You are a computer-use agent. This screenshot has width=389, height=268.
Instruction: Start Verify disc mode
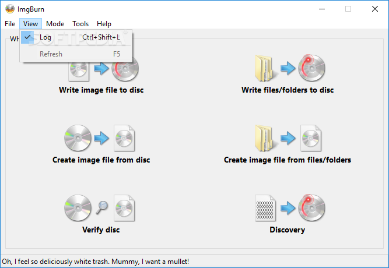tap(101, 230)
